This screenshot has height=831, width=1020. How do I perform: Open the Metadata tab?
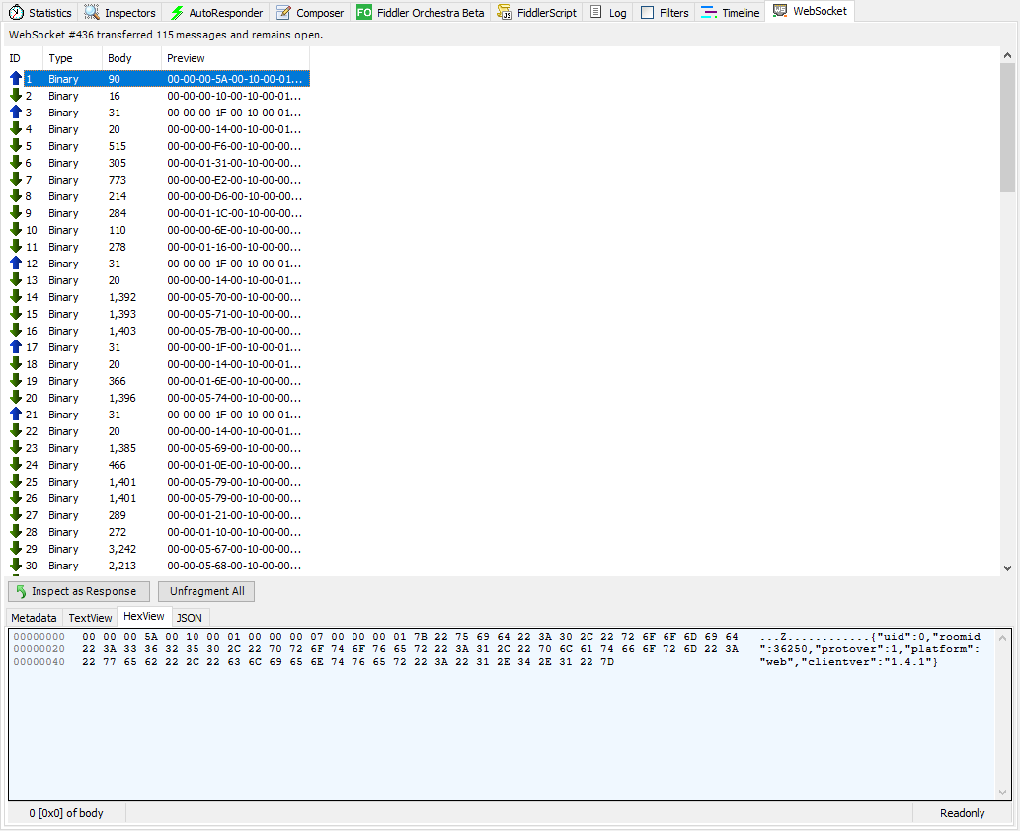34,617
